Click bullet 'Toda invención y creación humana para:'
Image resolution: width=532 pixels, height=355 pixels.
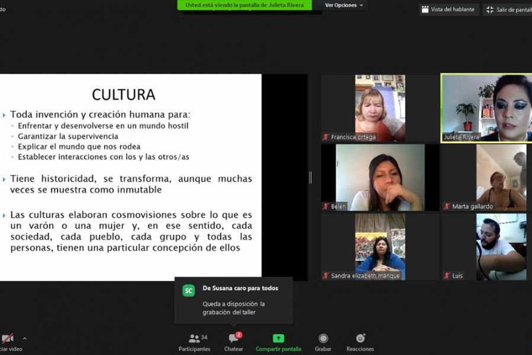pos(100,114)
